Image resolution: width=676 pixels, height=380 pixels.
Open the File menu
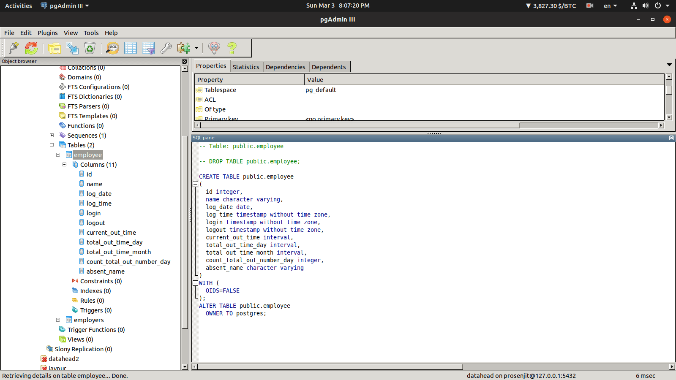pyautogui.click(x=9, y=33)
